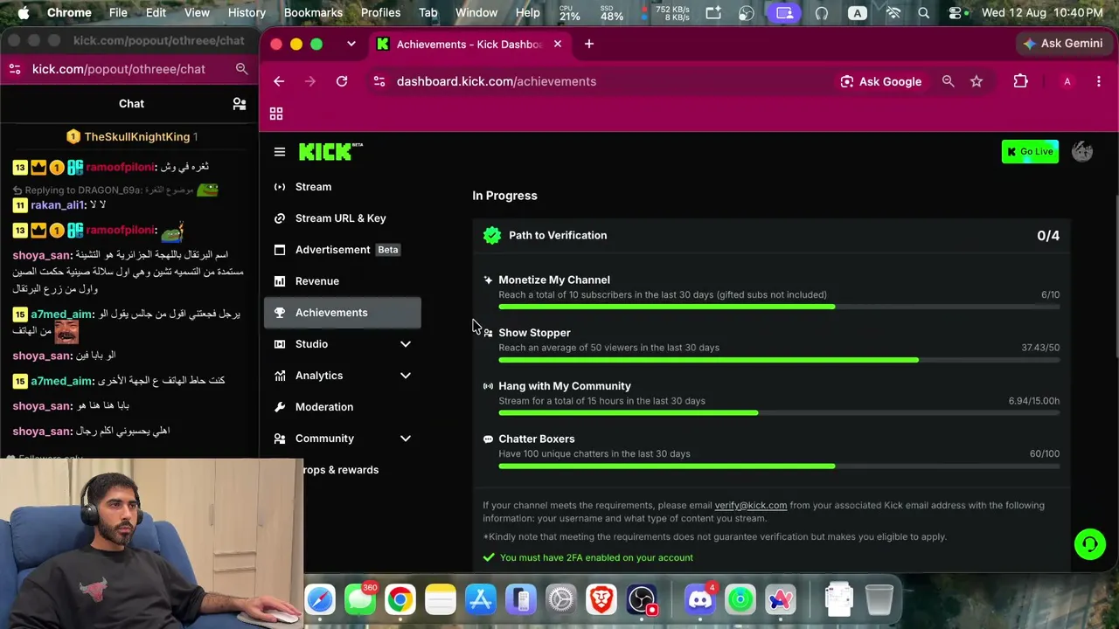Click 'You must have 2FA enabled' text
1119x629 pixels.
[x=596, y=557]
